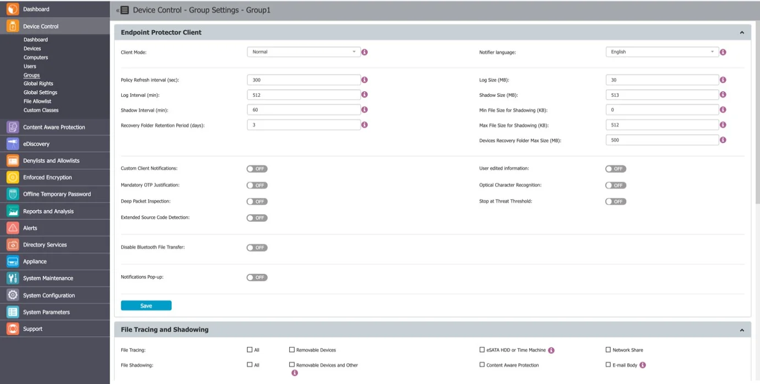Click info icon next to Client Mode
The height and width of the screenshot is (384, 760).
point(365,52)
